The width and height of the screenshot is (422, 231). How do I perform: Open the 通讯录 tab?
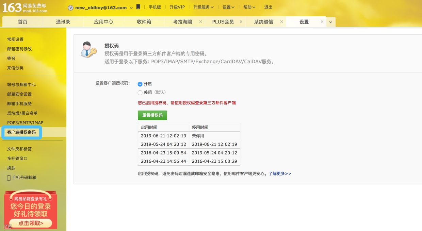coord(63,21)
